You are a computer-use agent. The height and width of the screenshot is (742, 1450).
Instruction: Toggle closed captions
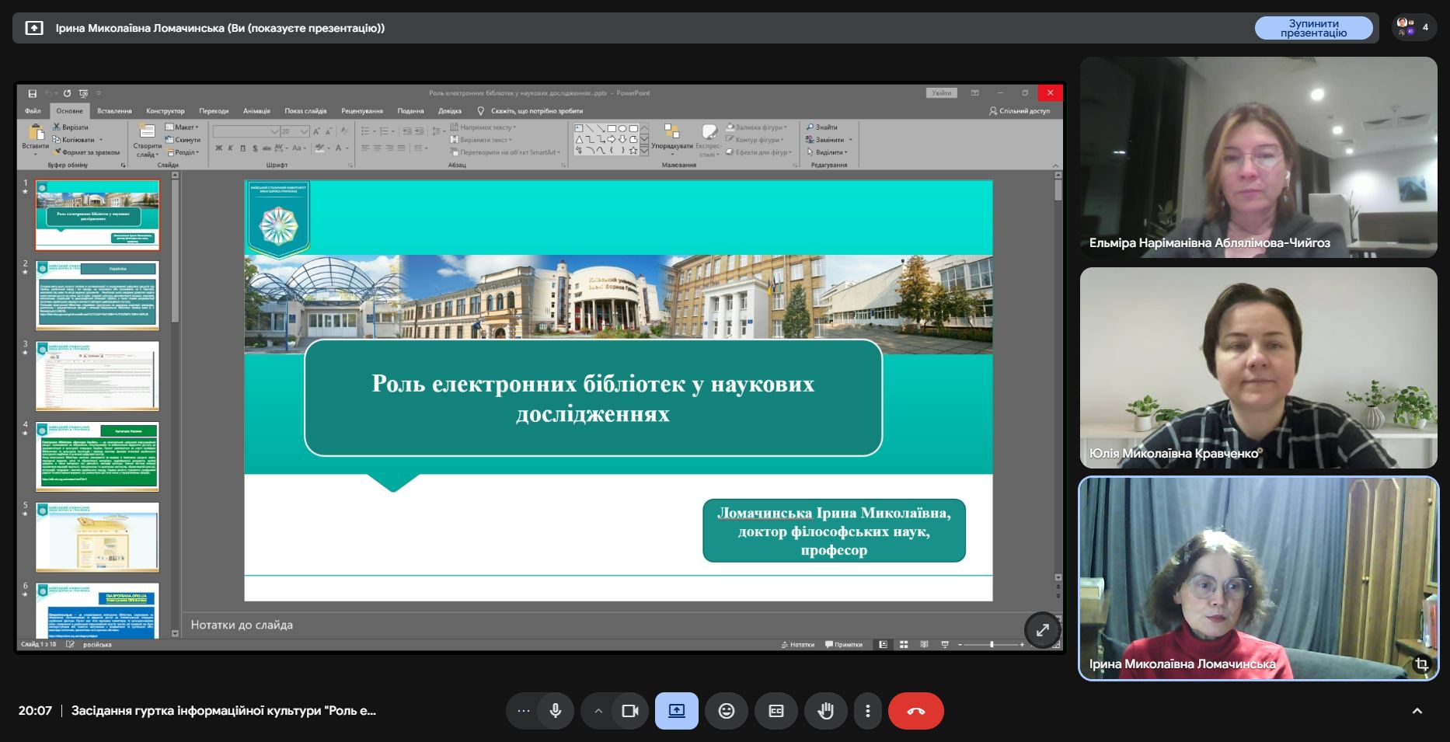[x=776, y=711]
